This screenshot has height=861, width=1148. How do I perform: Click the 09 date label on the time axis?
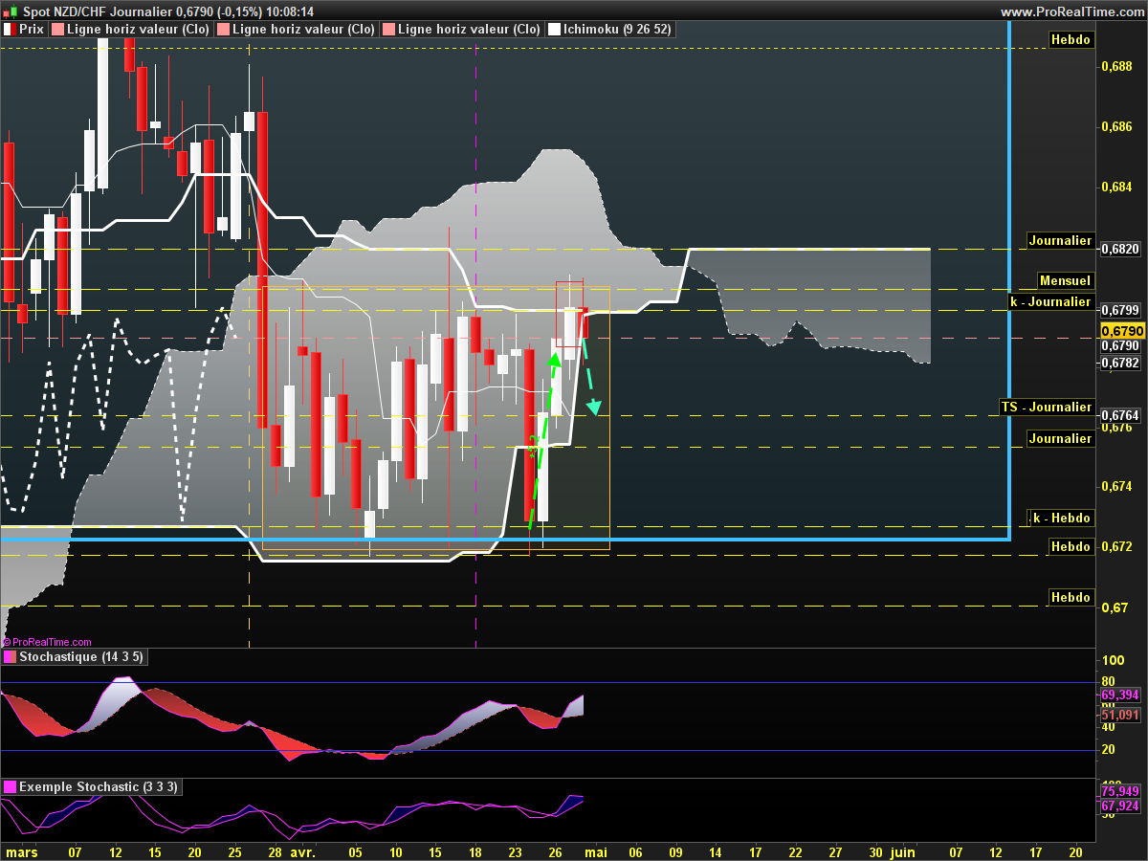click(676, 851)
